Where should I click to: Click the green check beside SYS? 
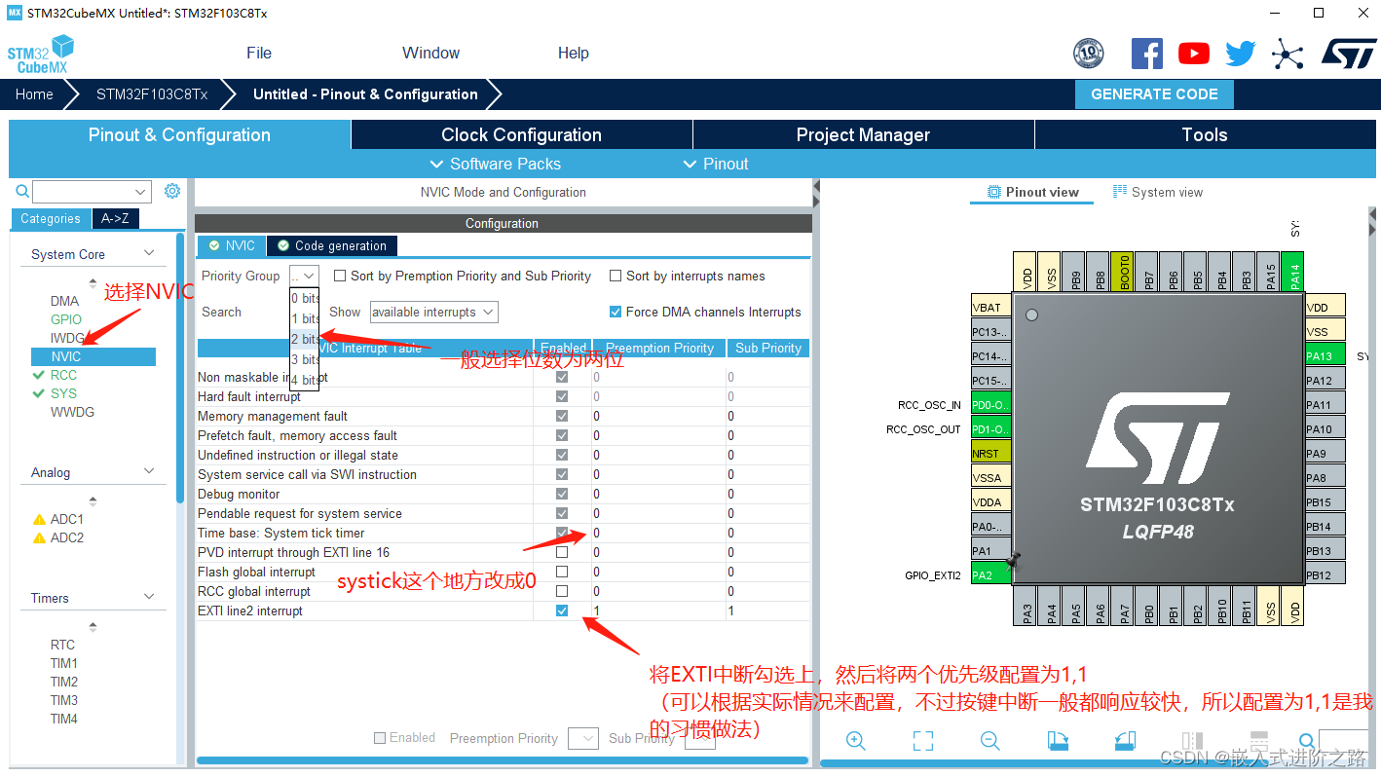coord(39,393)
